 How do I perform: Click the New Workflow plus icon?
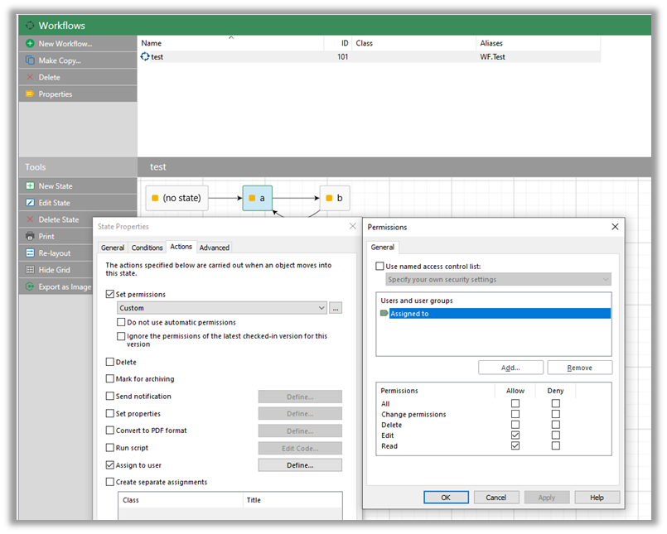(x=30, y=43)
